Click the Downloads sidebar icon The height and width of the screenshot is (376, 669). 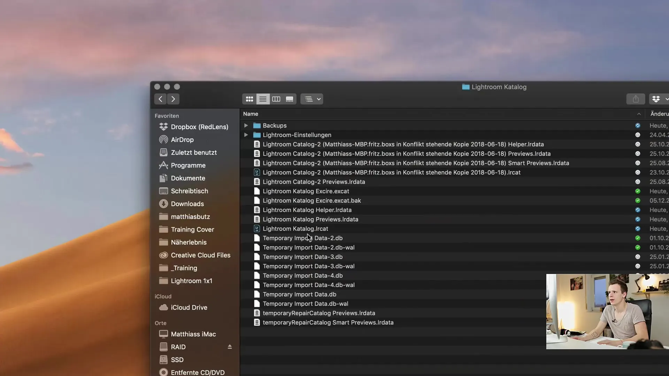[163, 204]
